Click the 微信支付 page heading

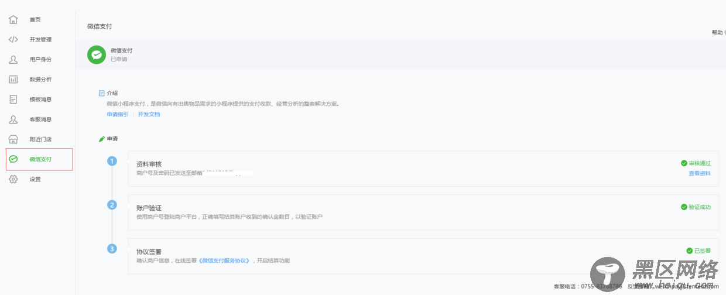100,26
